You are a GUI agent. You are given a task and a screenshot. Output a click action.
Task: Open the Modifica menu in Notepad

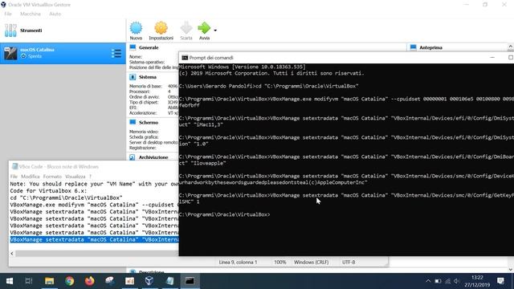(31, 177)
